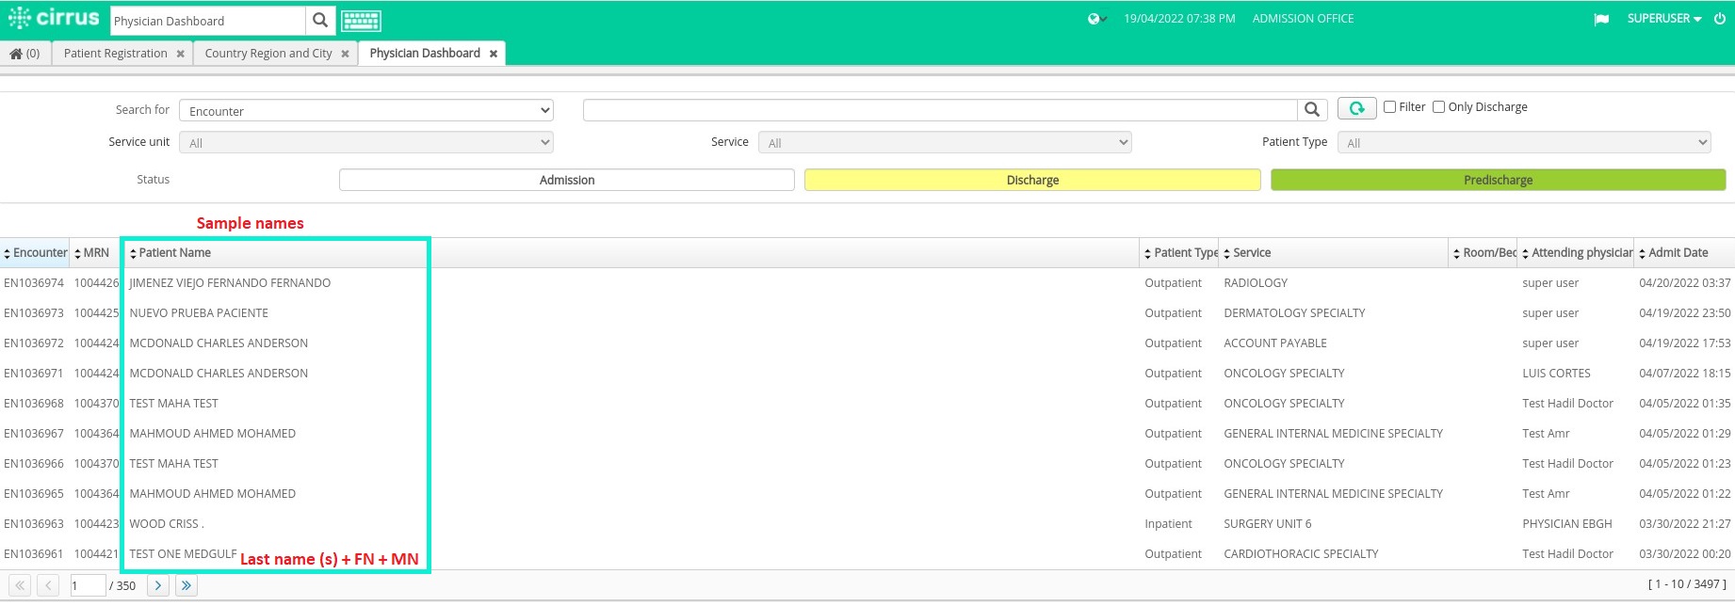1735x606 pixels.
Task: Switch to Country Region and City tab
Action: point(268,54)
